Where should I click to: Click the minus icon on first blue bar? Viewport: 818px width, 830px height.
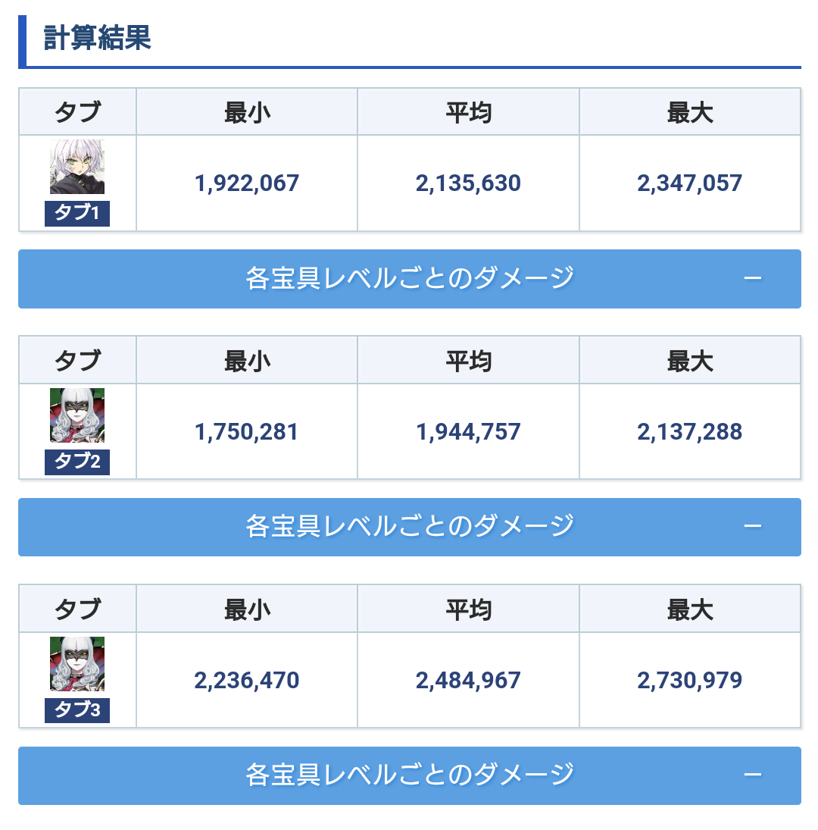pyautogui.click(x=752, y=279)
